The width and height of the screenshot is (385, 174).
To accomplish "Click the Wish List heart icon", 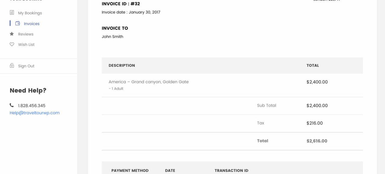I will [x=12, y=44].
